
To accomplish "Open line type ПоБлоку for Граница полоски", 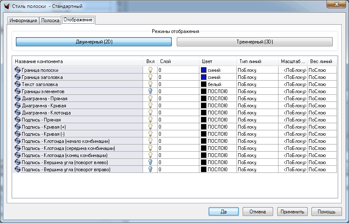I will tap(257, 70).
